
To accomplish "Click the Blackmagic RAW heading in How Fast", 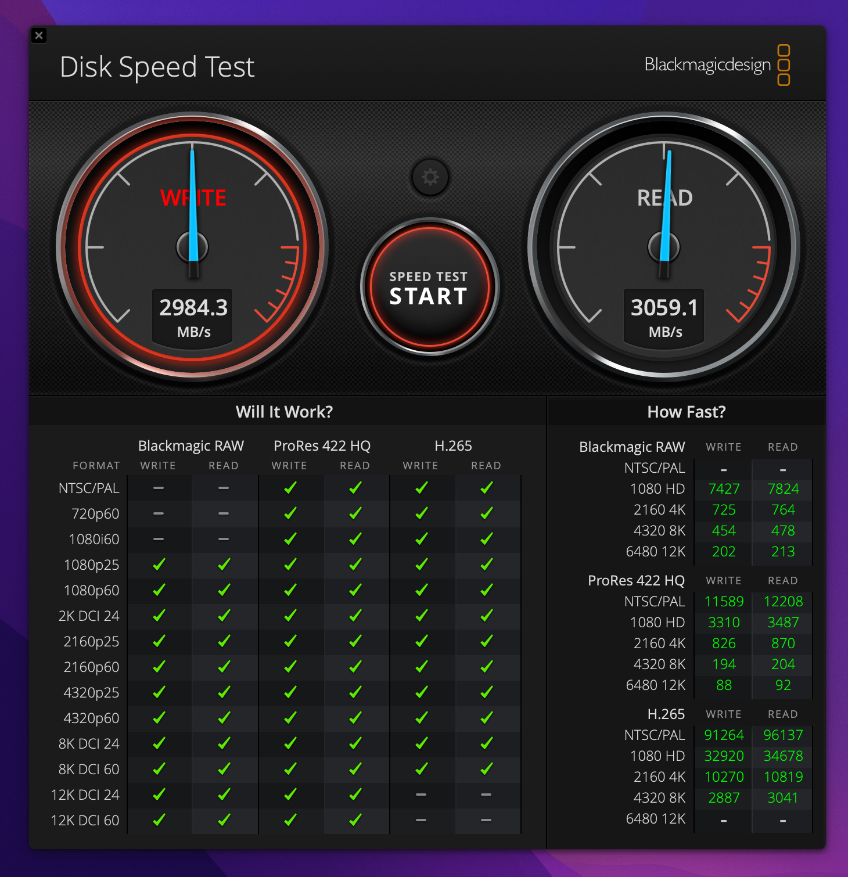I will [x=632, y=447].
